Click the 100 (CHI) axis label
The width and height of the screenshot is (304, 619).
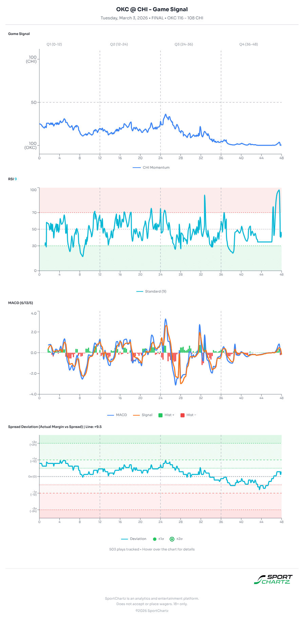pyautogui.click(x=32, y=59)
